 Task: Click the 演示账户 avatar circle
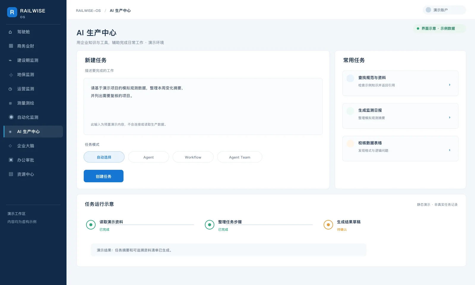[428, 10]
